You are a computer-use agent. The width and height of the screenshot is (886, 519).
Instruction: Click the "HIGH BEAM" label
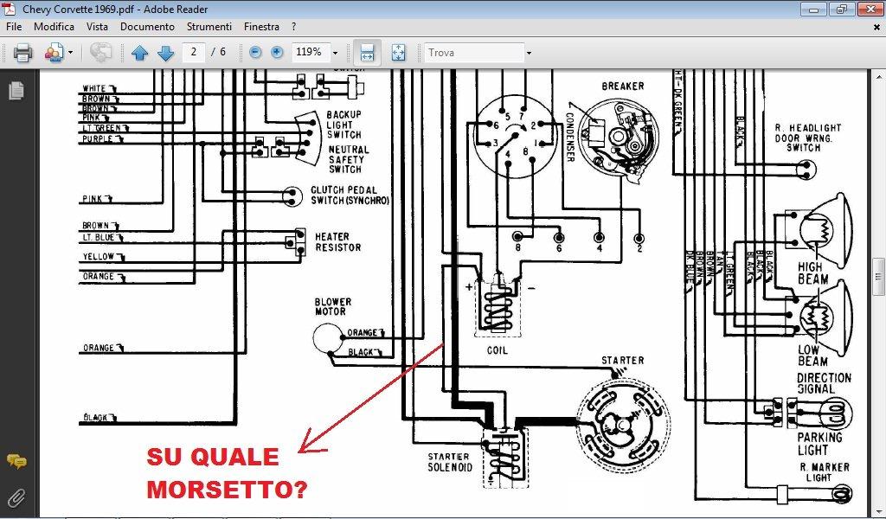pyautogui.click(x=813, y=272)
